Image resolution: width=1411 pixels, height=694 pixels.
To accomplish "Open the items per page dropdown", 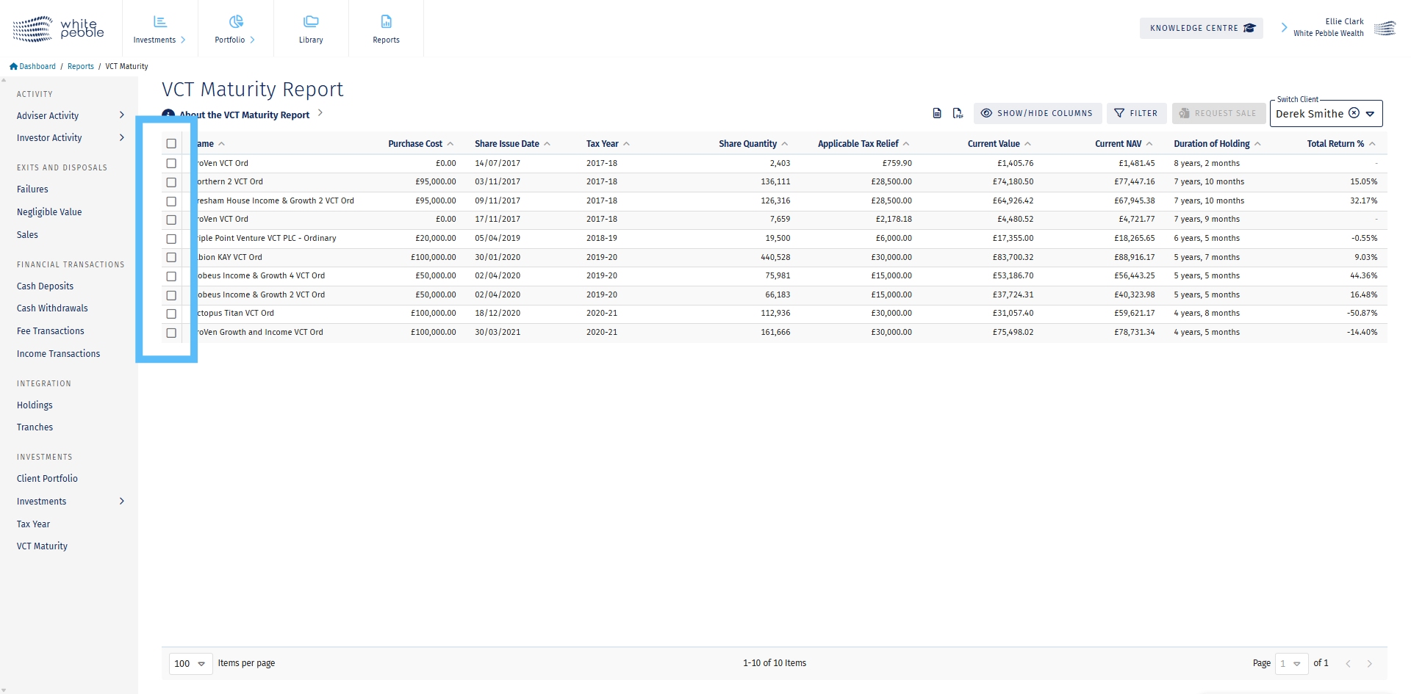I will pos(190,663).
